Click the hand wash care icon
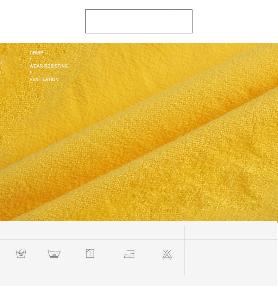 tap(21, 253)
